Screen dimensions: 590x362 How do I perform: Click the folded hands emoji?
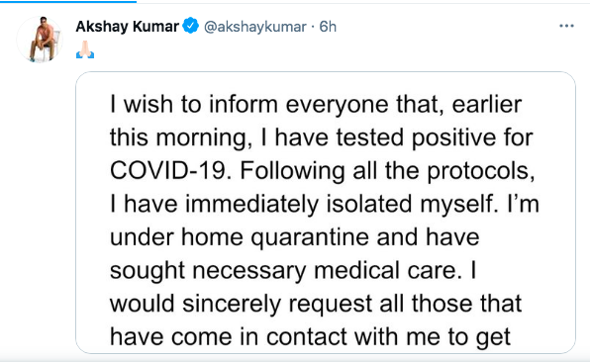tap(85, 49)
